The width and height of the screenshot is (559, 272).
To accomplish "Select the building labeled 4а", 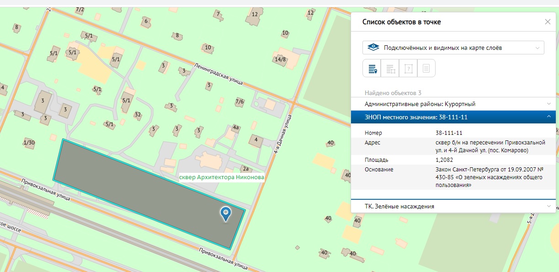I will click(x=236, y=128).
